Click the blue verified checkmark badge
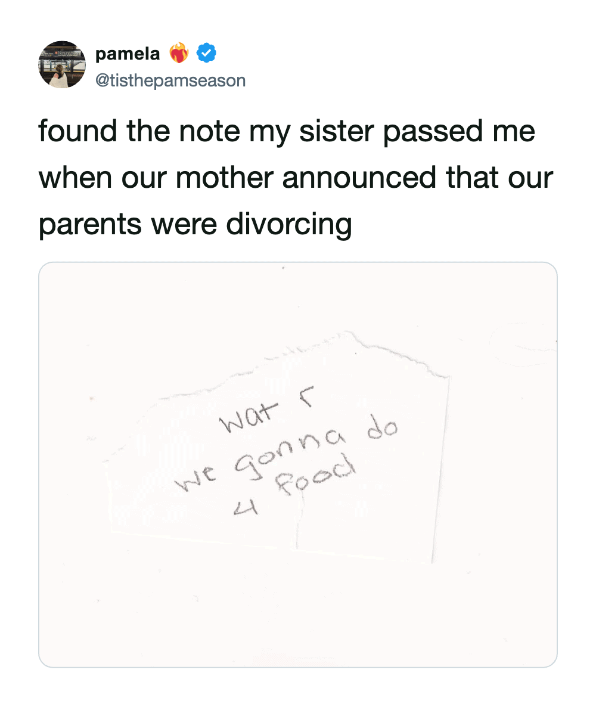The height and width of the screenshot is (707, 596). (x=206, y=54)
